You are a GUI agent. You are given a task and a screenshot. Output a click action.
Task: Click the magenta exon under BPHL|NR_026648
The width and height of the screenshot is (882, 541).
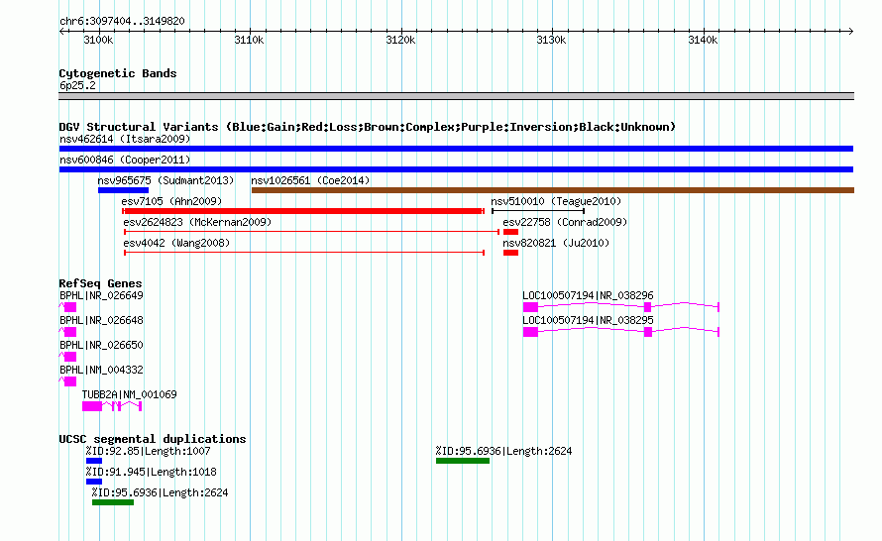coord(70,332)
